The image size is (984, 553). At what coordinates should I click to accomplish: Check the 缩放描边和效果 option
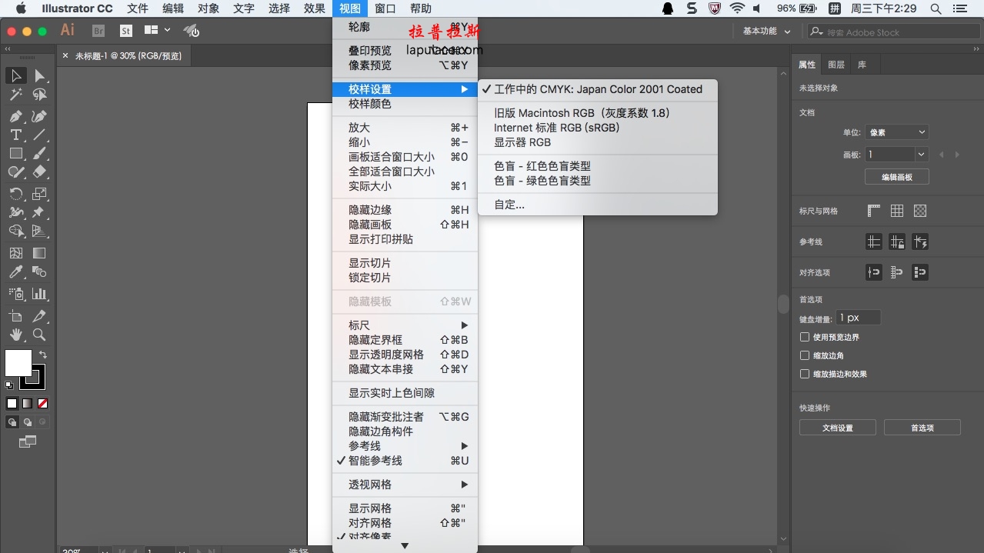click(805, 374)
